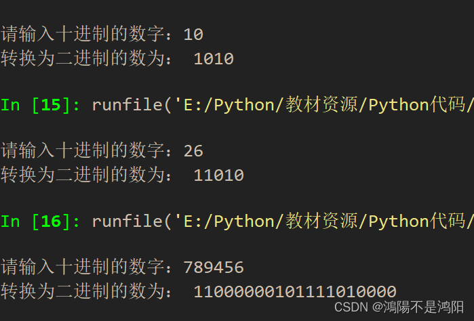The width and height of the screenshot is (474, 321).
Task: Select the binary output 11010
Action: click(x=219, y=175)
